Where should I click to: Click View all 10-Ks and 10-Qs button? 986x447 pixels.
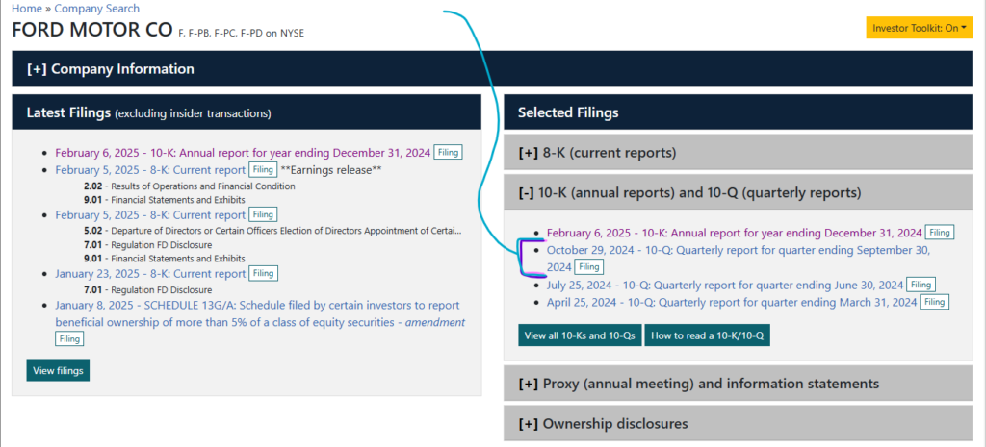pos(579,335)
